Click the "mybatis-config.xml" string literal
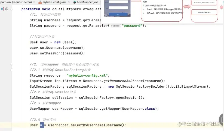 87,76
